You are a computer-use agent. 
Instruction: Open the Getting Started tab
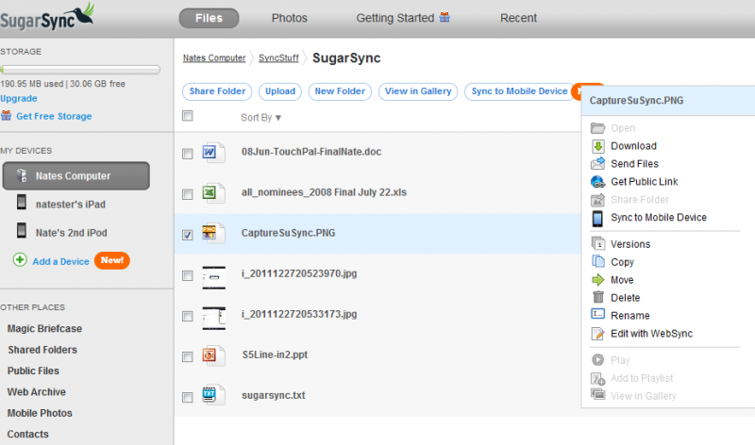[403, 18]
